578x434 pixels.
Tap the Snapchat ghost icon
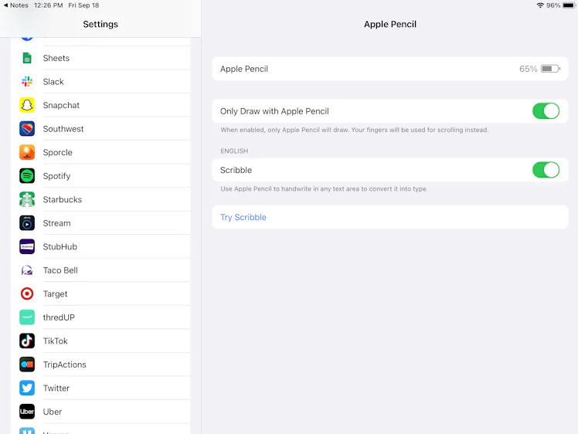(27, 105)
